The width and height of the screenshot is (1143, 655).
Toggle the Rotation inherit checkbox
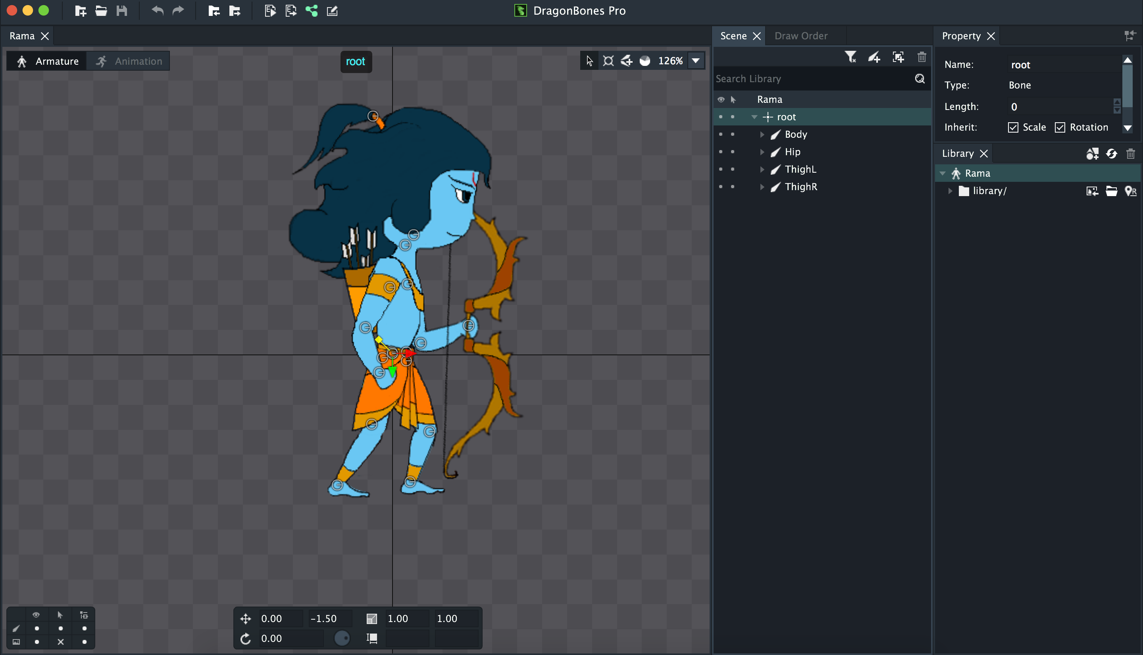tap(1060, 127)
